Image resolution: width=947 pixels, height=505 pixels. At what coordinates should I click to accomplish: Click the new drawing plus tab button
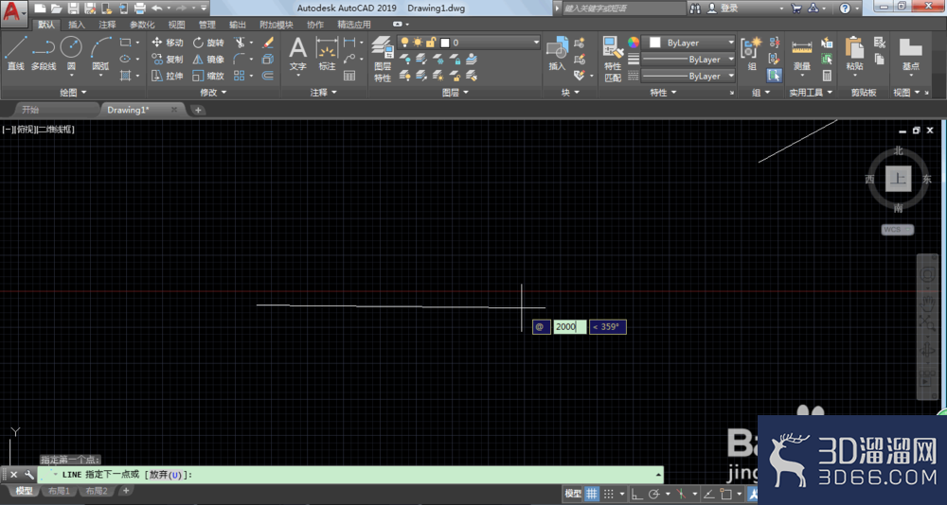198,110
